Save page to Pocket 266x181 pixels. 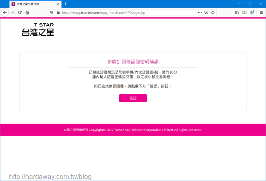coord(206,12)
